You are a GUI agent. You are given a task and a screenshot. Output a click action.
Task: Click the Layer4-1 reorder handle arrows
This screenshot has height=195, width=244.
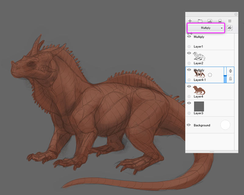tap(231, 71)
